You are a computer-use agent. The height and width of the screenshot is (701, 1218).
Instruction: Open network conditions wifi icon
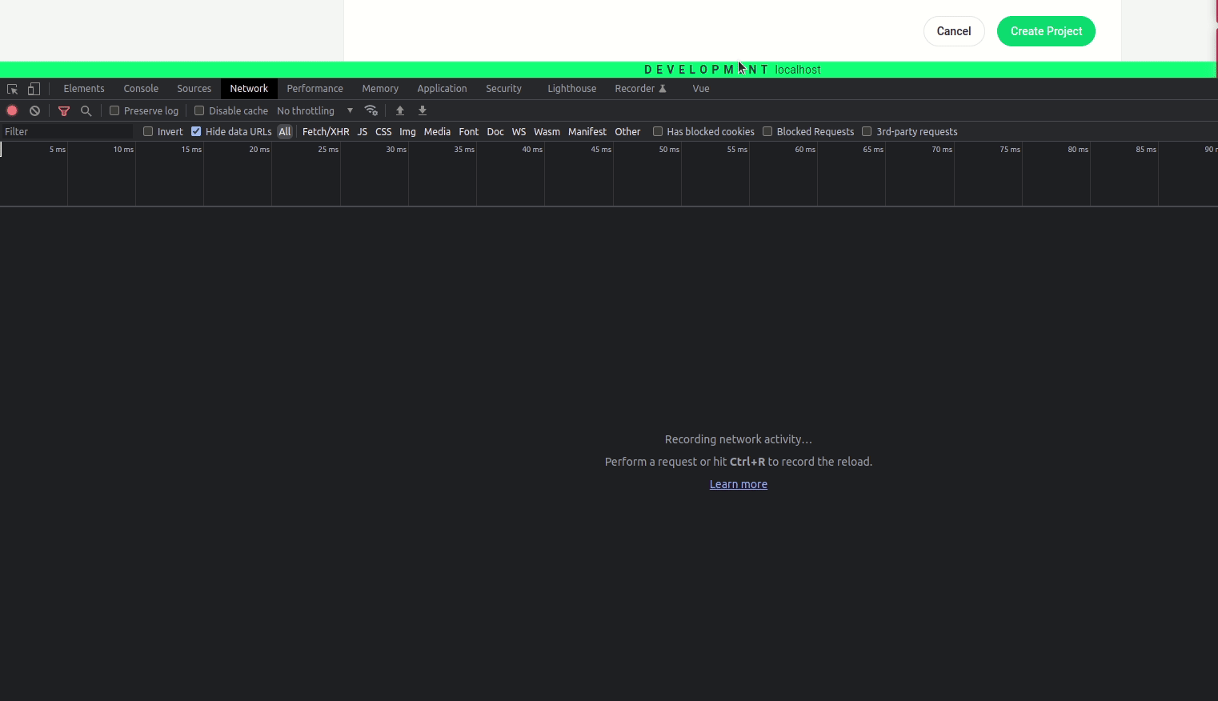click(371, 110)
